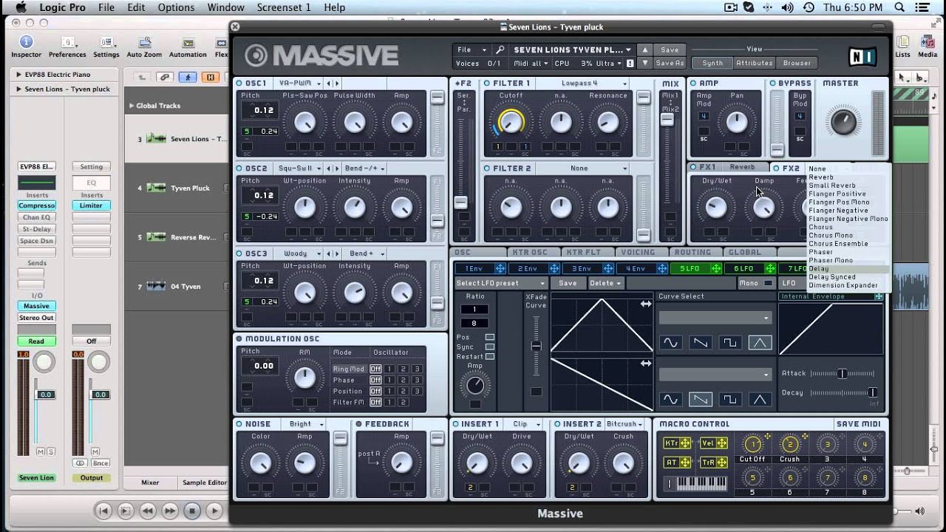Expand the Global Tracks disclosure triangle
This screenshot has height=532, width=946.
pos(132,106)
